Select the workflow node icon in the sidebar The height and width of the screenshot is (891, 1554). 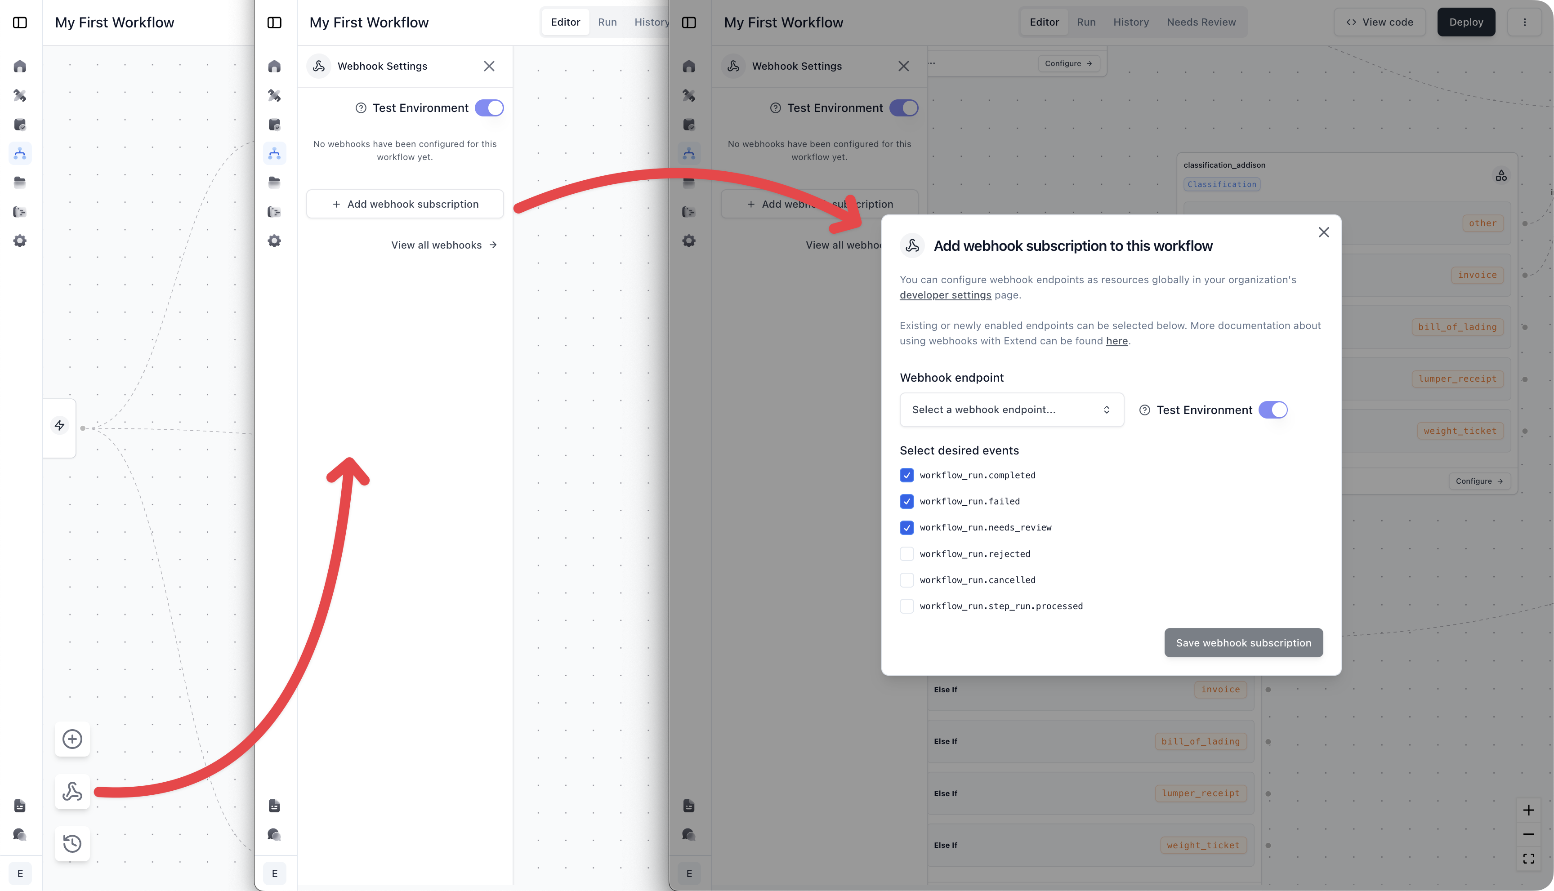(20, 154)
